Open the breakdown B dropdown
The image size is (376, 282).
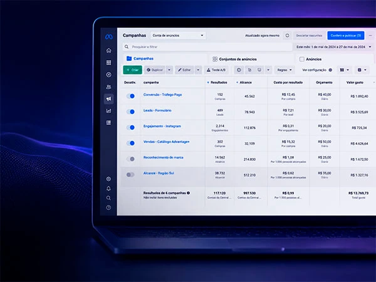coord(362,70)
